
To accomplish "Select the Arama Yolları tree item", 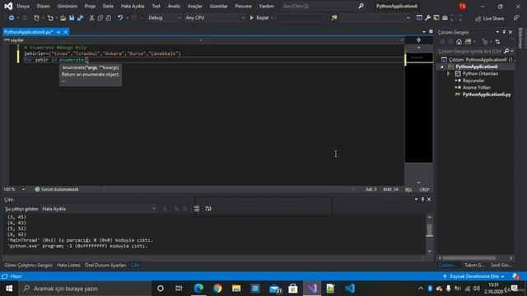I will pos(476,88).
